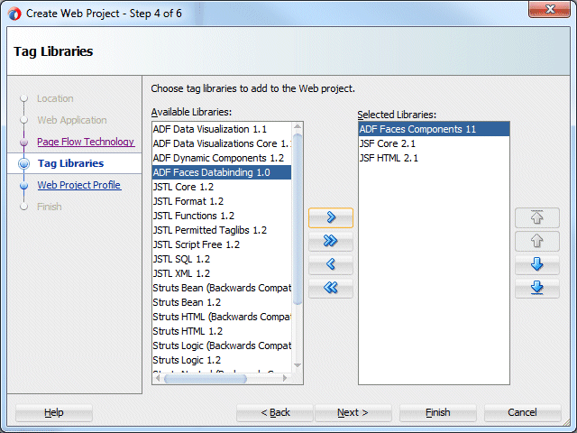Select Struts Logic (Backwards Compat) entry
This screenshot has height=433, width=577.
tap(222, 345)
